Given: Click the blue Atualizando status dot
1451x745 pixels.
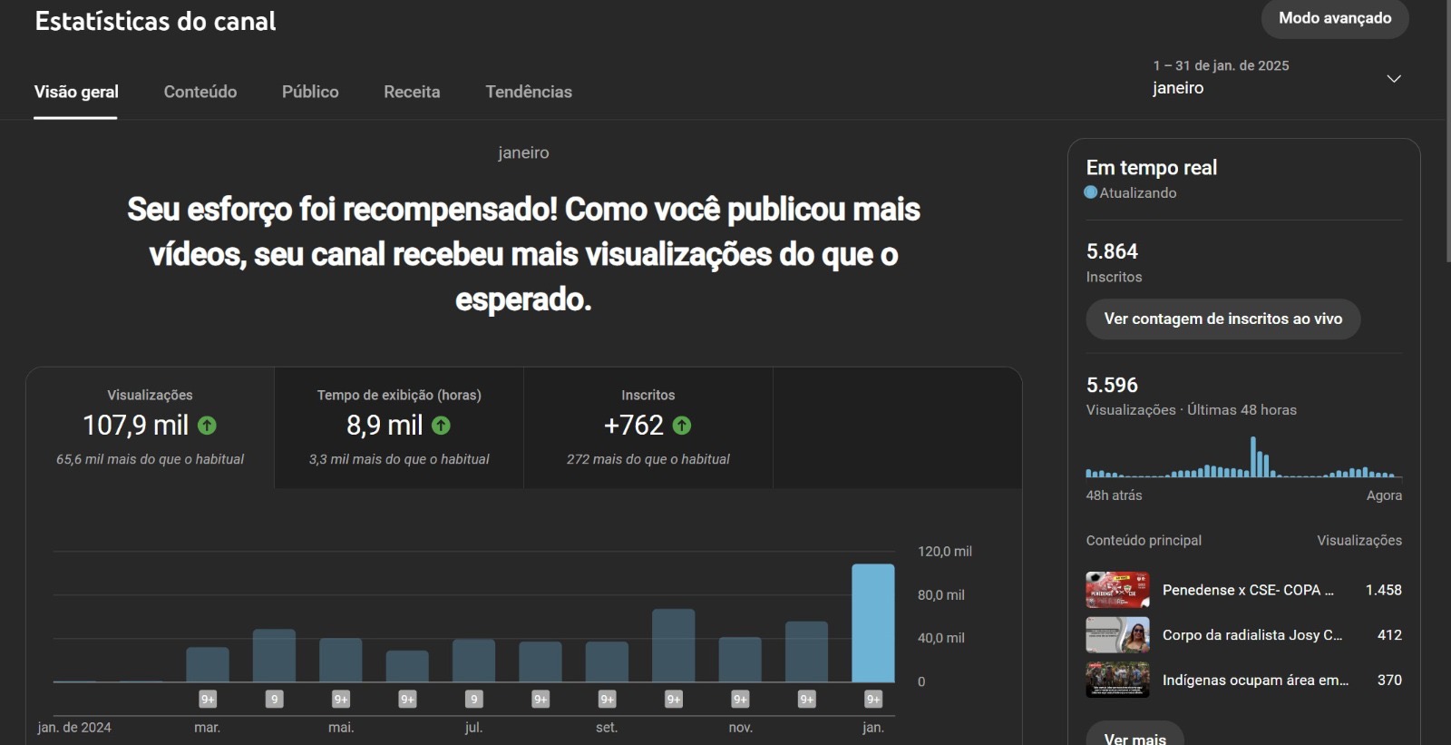Looking at the screenshot, I should tap(1091, 192).
